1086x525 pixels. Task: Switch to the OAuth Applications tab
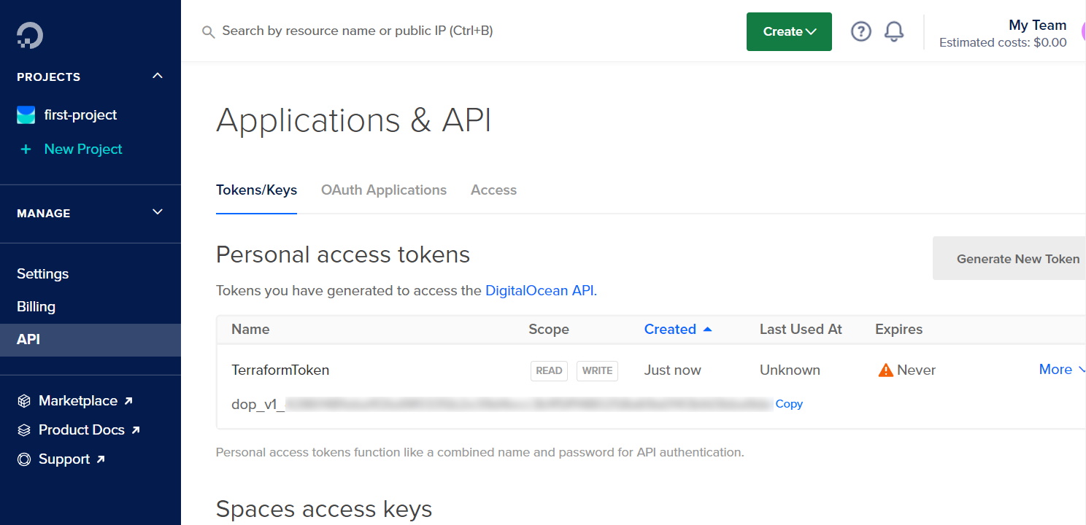[x=384, y=190]
